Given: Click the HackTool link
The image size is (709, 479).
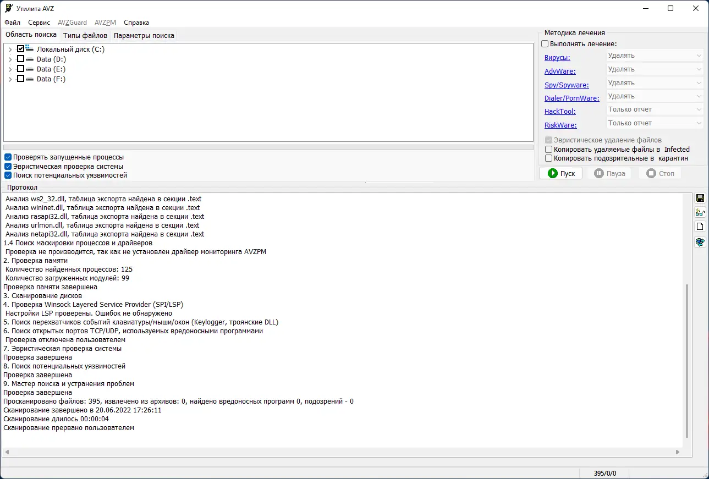Looking at the screenshot, I should [x=560, y=111].
